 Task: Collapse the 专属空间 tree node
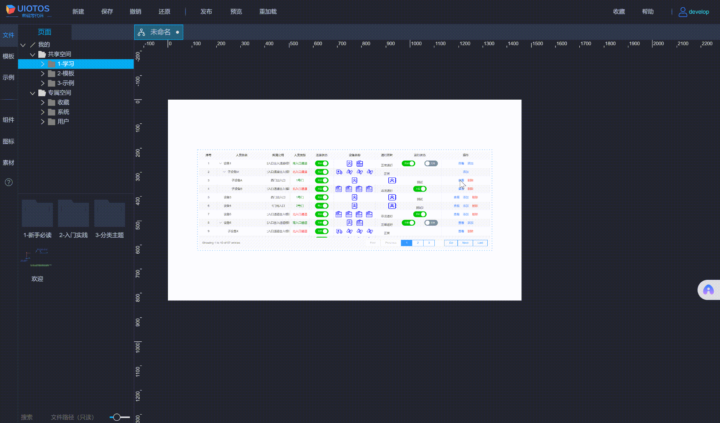tap(33, 93)
